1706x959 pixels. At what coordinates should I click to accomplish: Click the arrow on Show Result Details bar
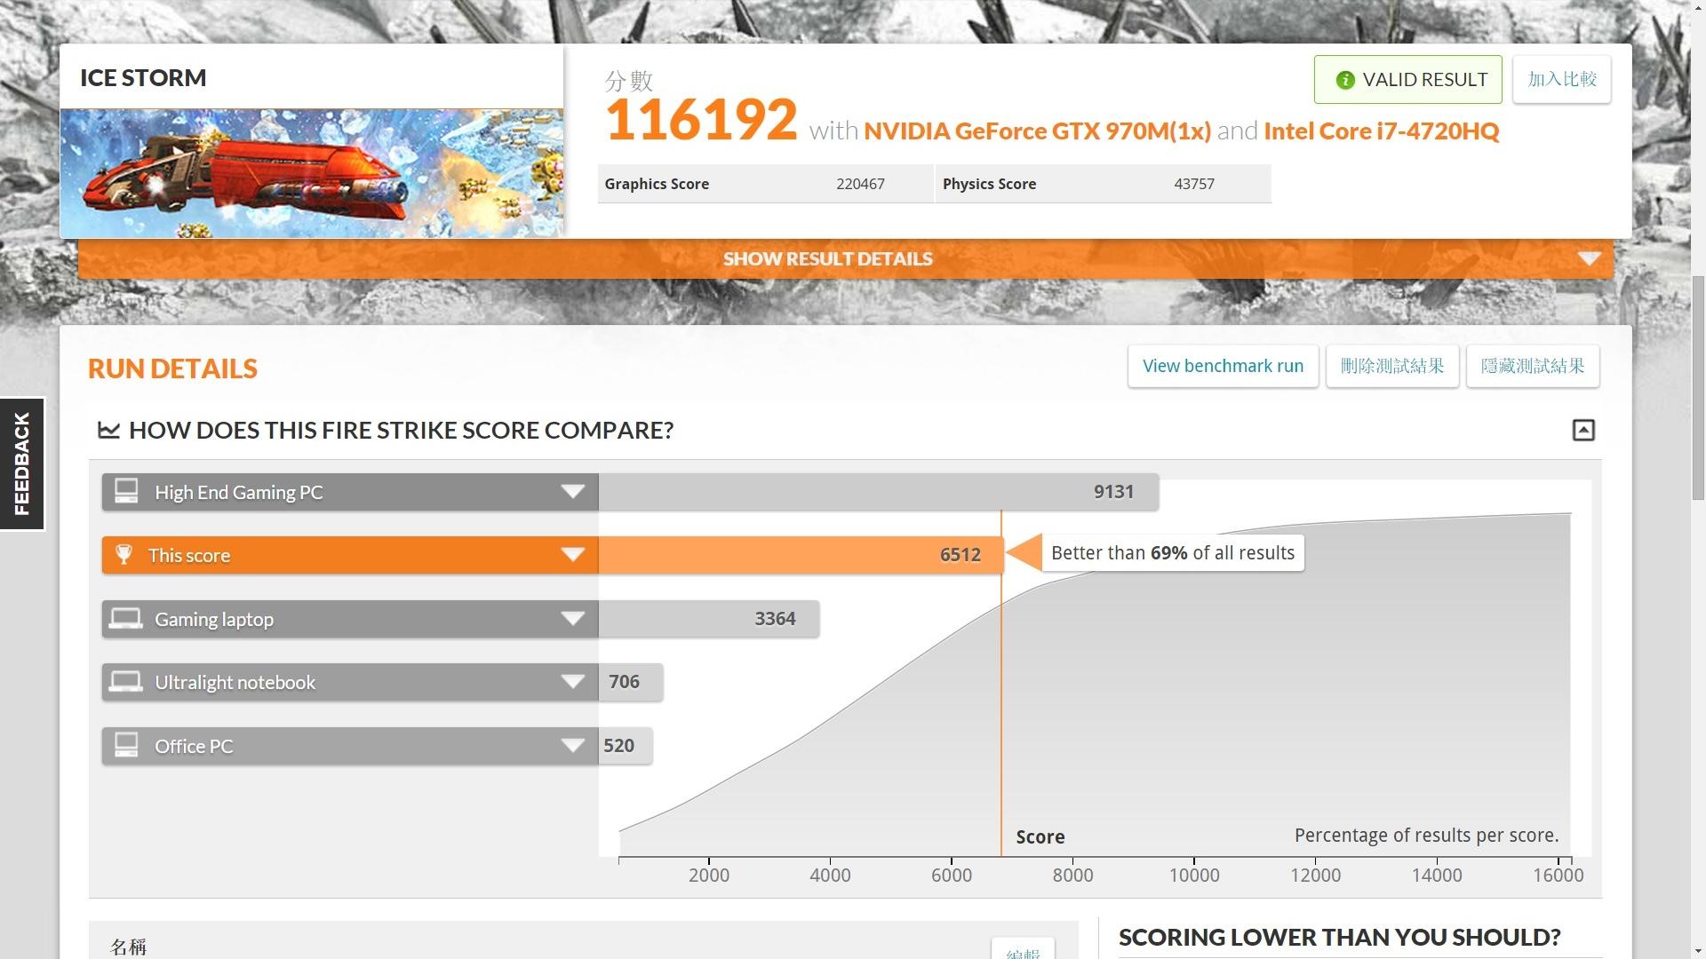(x=1590, y=258)
